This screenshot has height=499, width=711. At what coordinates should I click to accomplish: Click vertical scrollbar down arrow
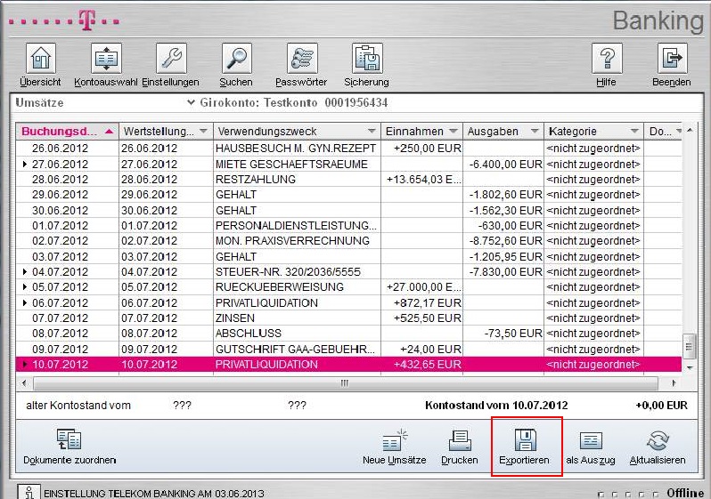(690, 367)
